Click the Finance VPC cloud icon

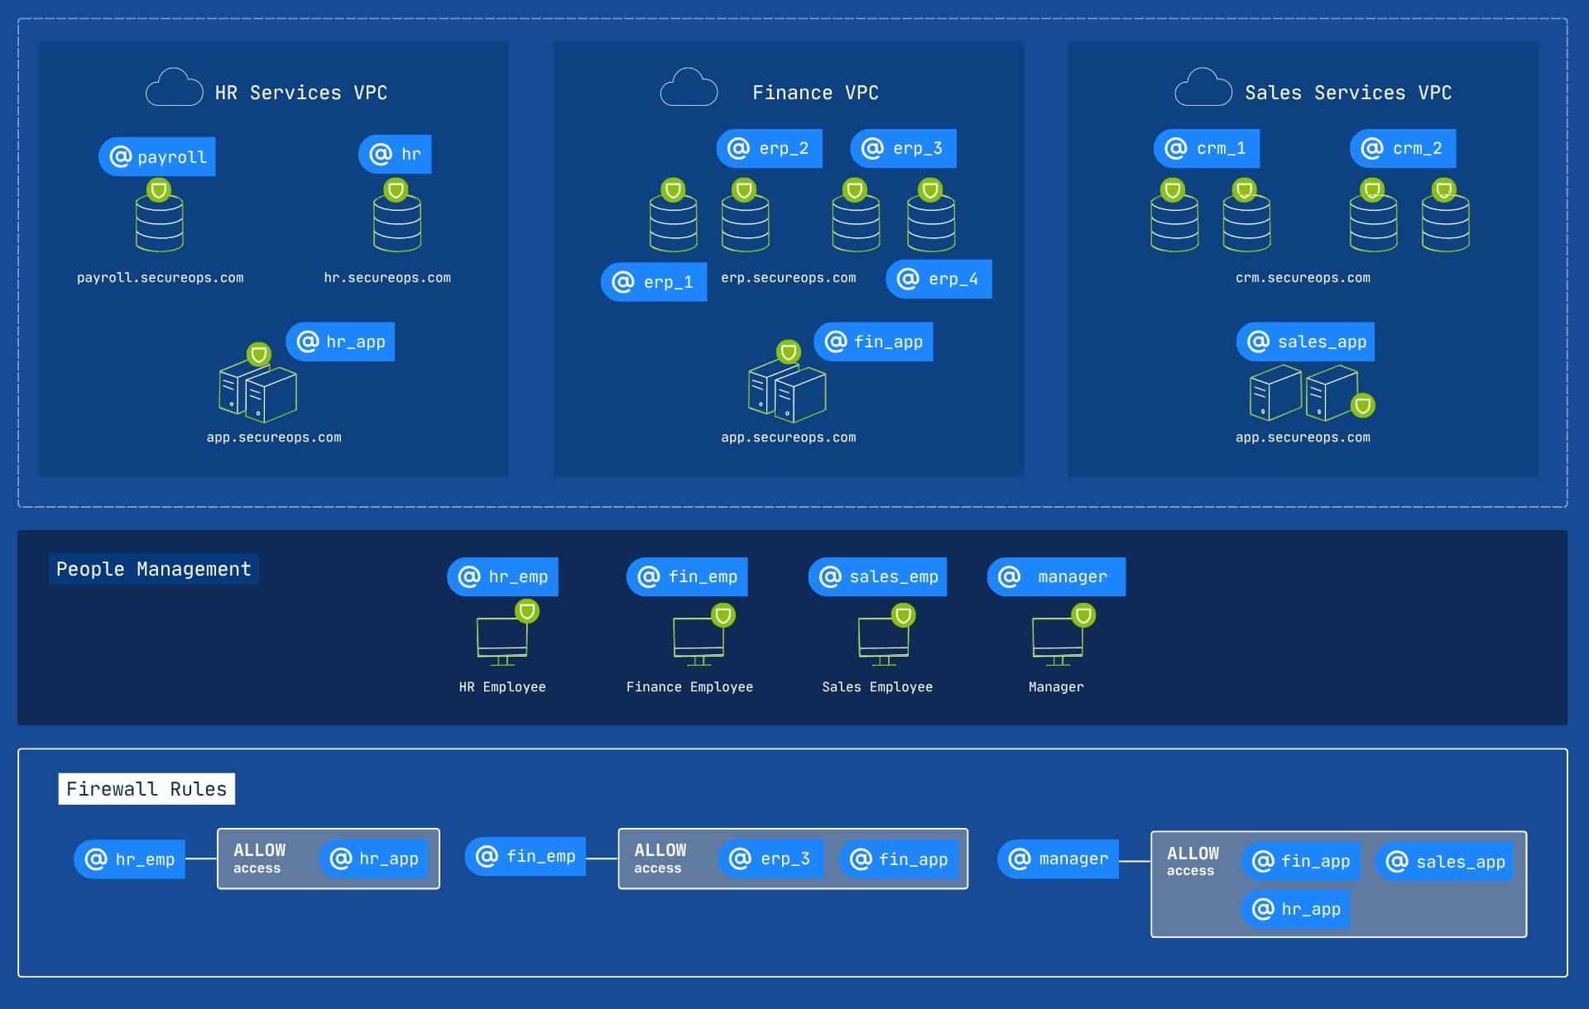point(689,88)
